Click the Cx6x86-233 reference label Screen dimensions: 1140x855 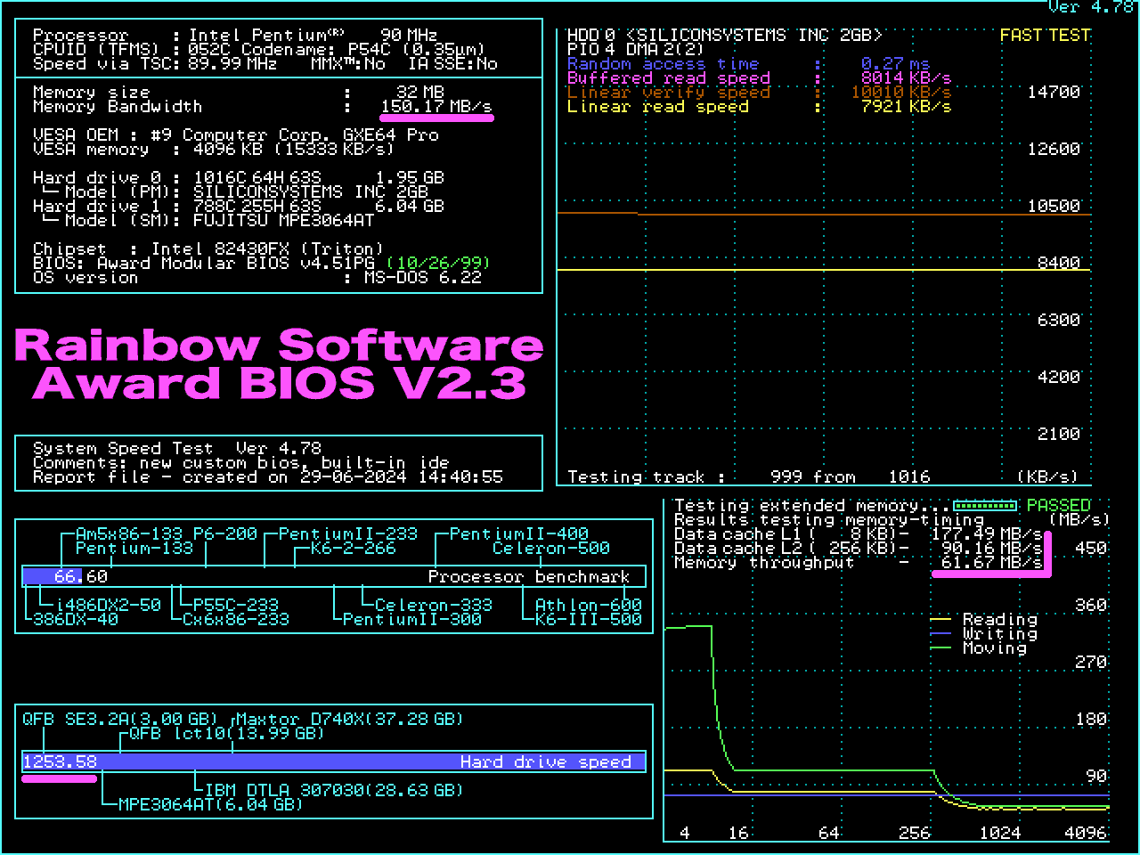(x=236, y=619)
